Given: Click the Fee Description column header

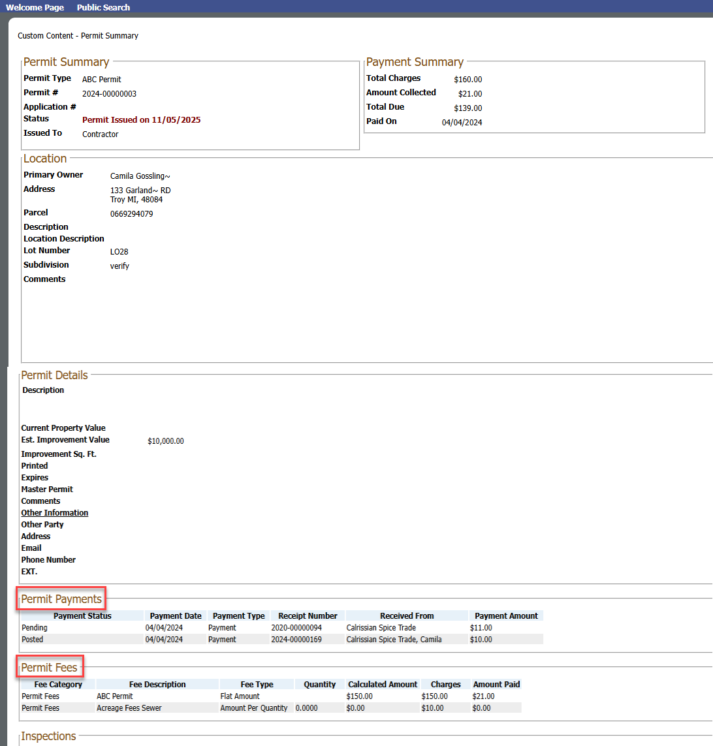Looking at the screenshot, I should [157, 685].
